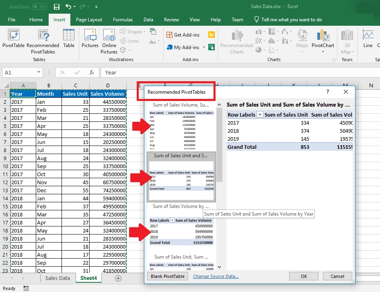Expand the pie chart type dropdown
The width and height of the screenshot is (380, 292).
264,50
